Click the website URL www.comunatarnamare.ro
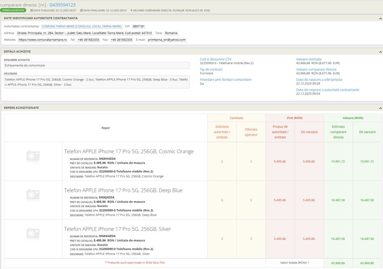This screenshot has width=383, height=269. click(43, 40)
